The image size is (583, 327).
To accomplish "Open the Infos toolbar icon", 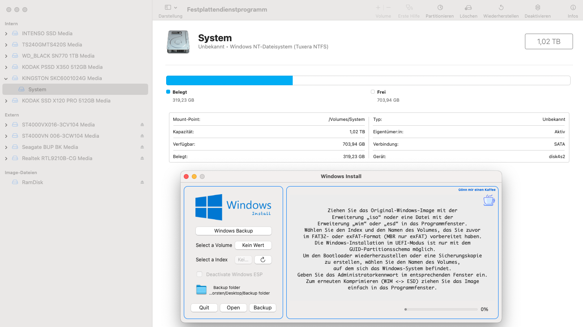I will click(x=573, y=8).
